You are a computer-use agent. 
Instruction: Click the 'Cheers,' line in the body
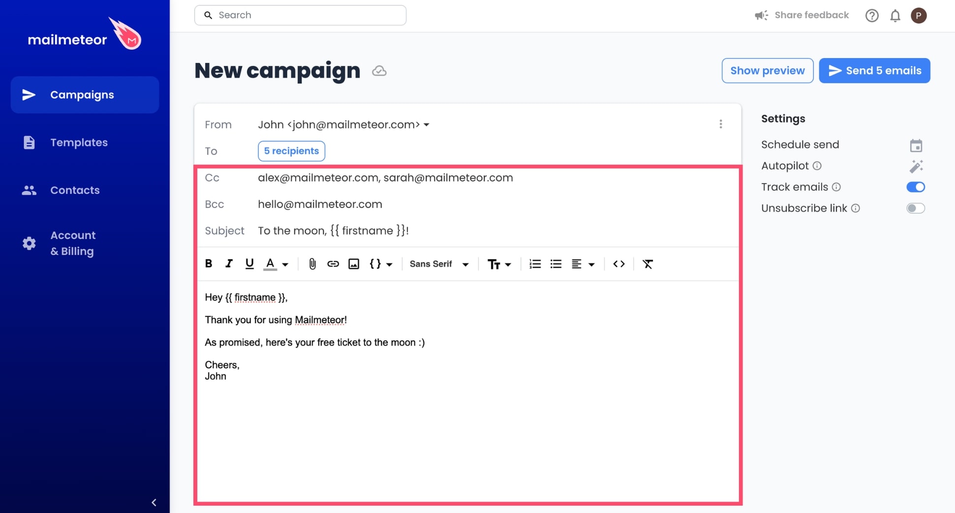[x=222, y=364]
